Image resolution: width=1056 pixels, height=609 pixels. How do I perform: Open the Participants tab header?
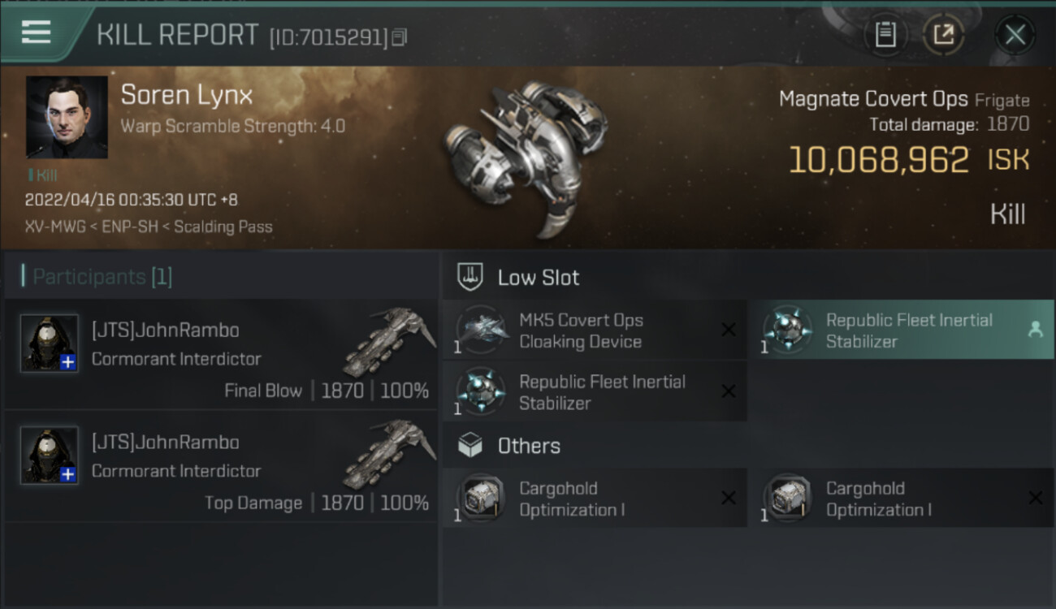(102, 277)
